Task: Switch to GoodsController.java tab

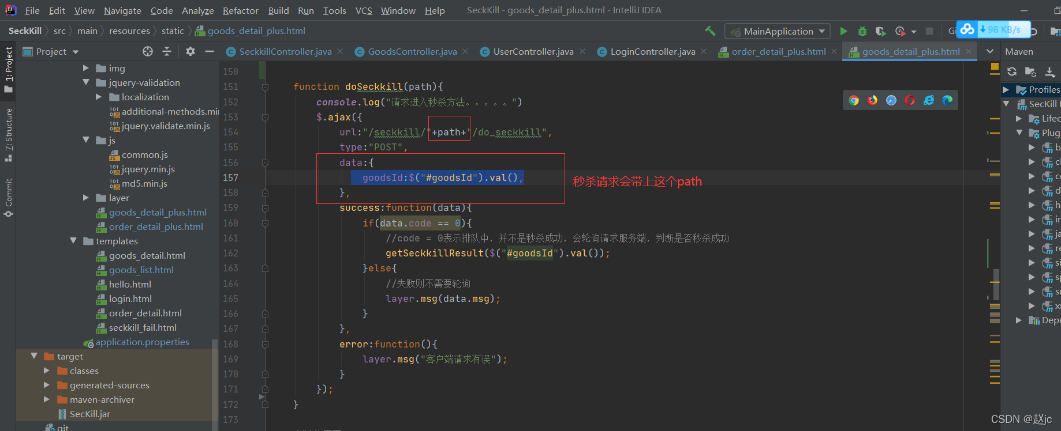Action: pyautogui.click(x=412, y=51)
